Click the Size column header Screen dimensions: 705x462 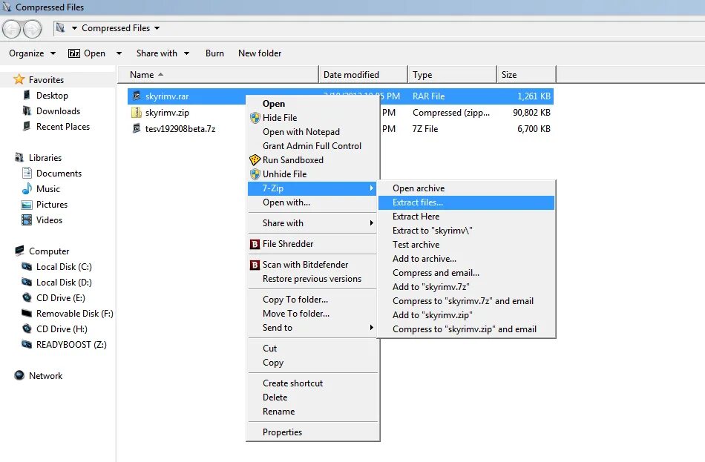[526, 75]
